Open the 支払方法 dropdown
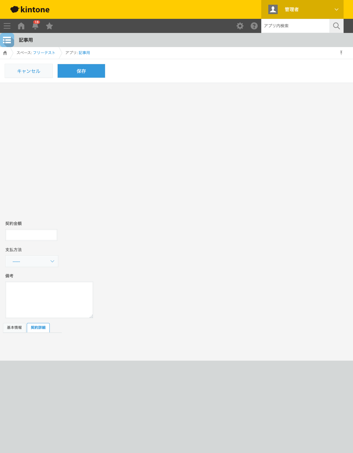 (x=32, y=261)
